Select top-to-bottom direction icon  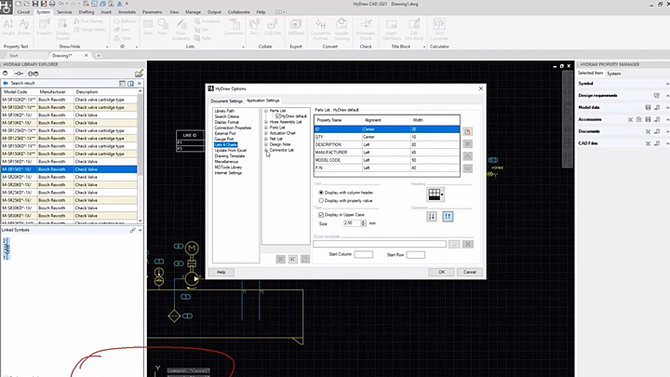(432, 216)
